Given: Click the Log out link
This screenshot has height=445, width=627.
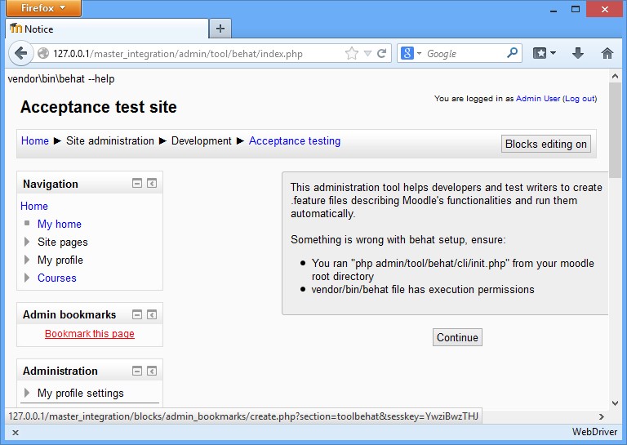Looking at the screenshot, I should pos(580,98).
